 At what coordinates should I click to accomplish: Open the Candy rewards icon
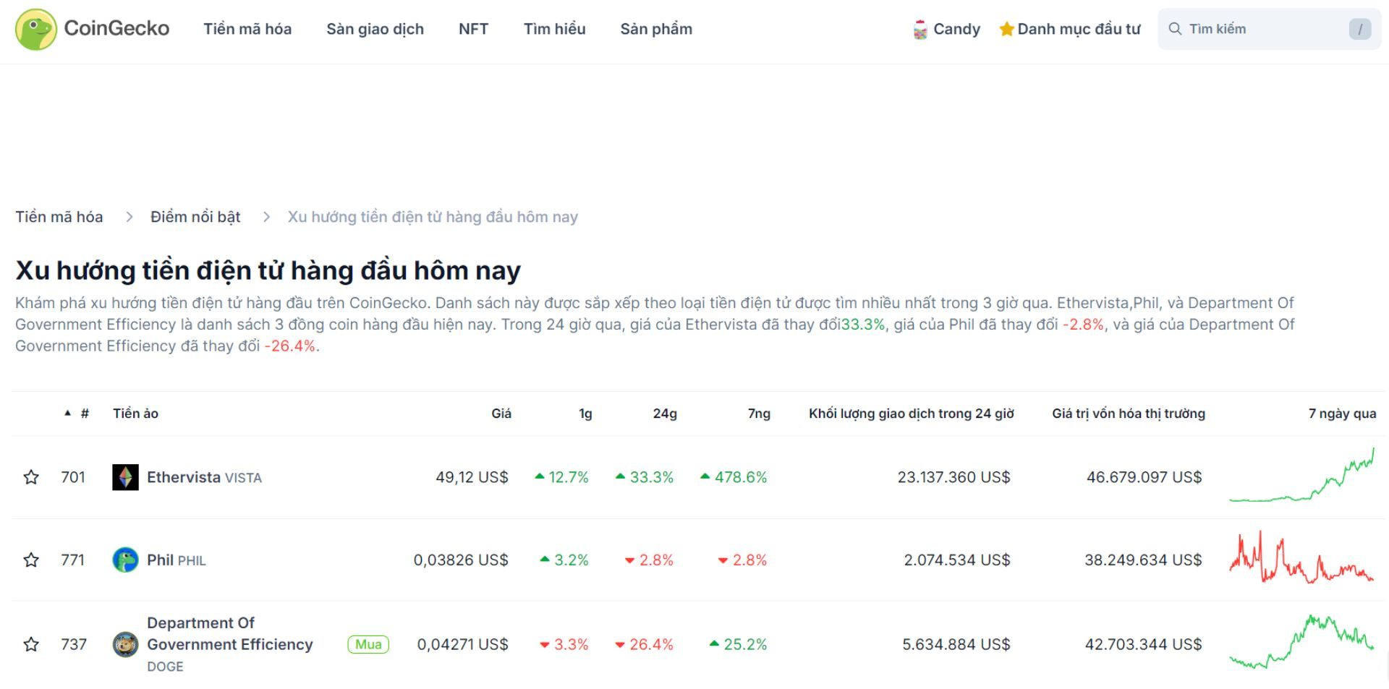pos(919,29)
